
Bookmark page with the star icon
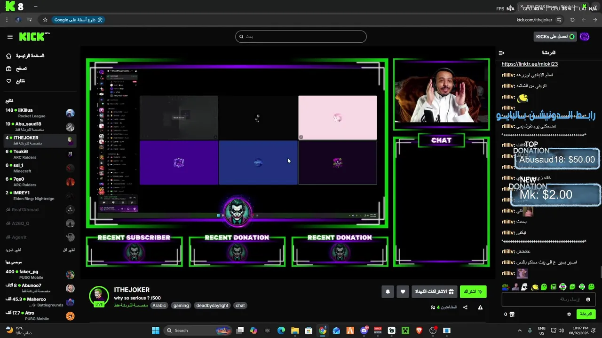pyautogui.click(x=45, y=20)
